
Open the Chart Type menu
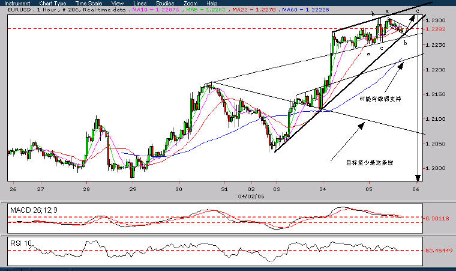(53, 4)
